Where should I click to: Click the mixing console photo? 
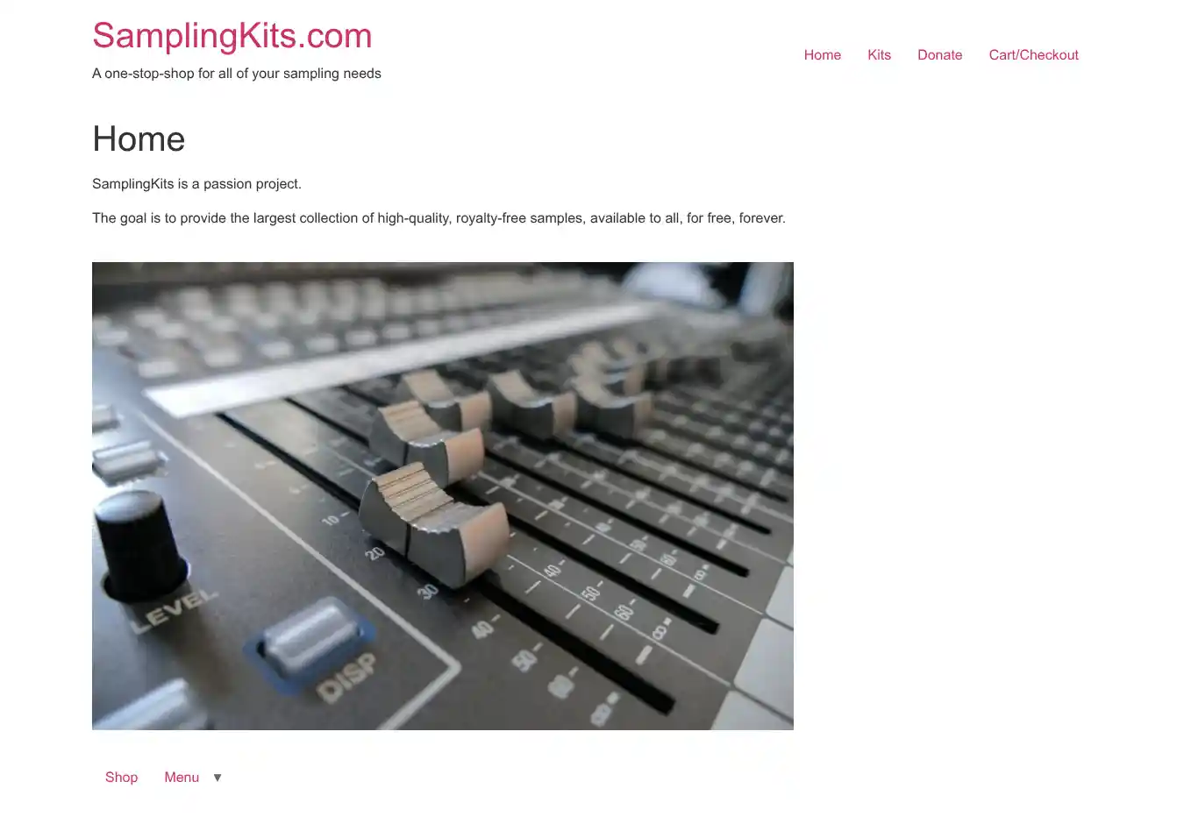(x=443, y=496)
